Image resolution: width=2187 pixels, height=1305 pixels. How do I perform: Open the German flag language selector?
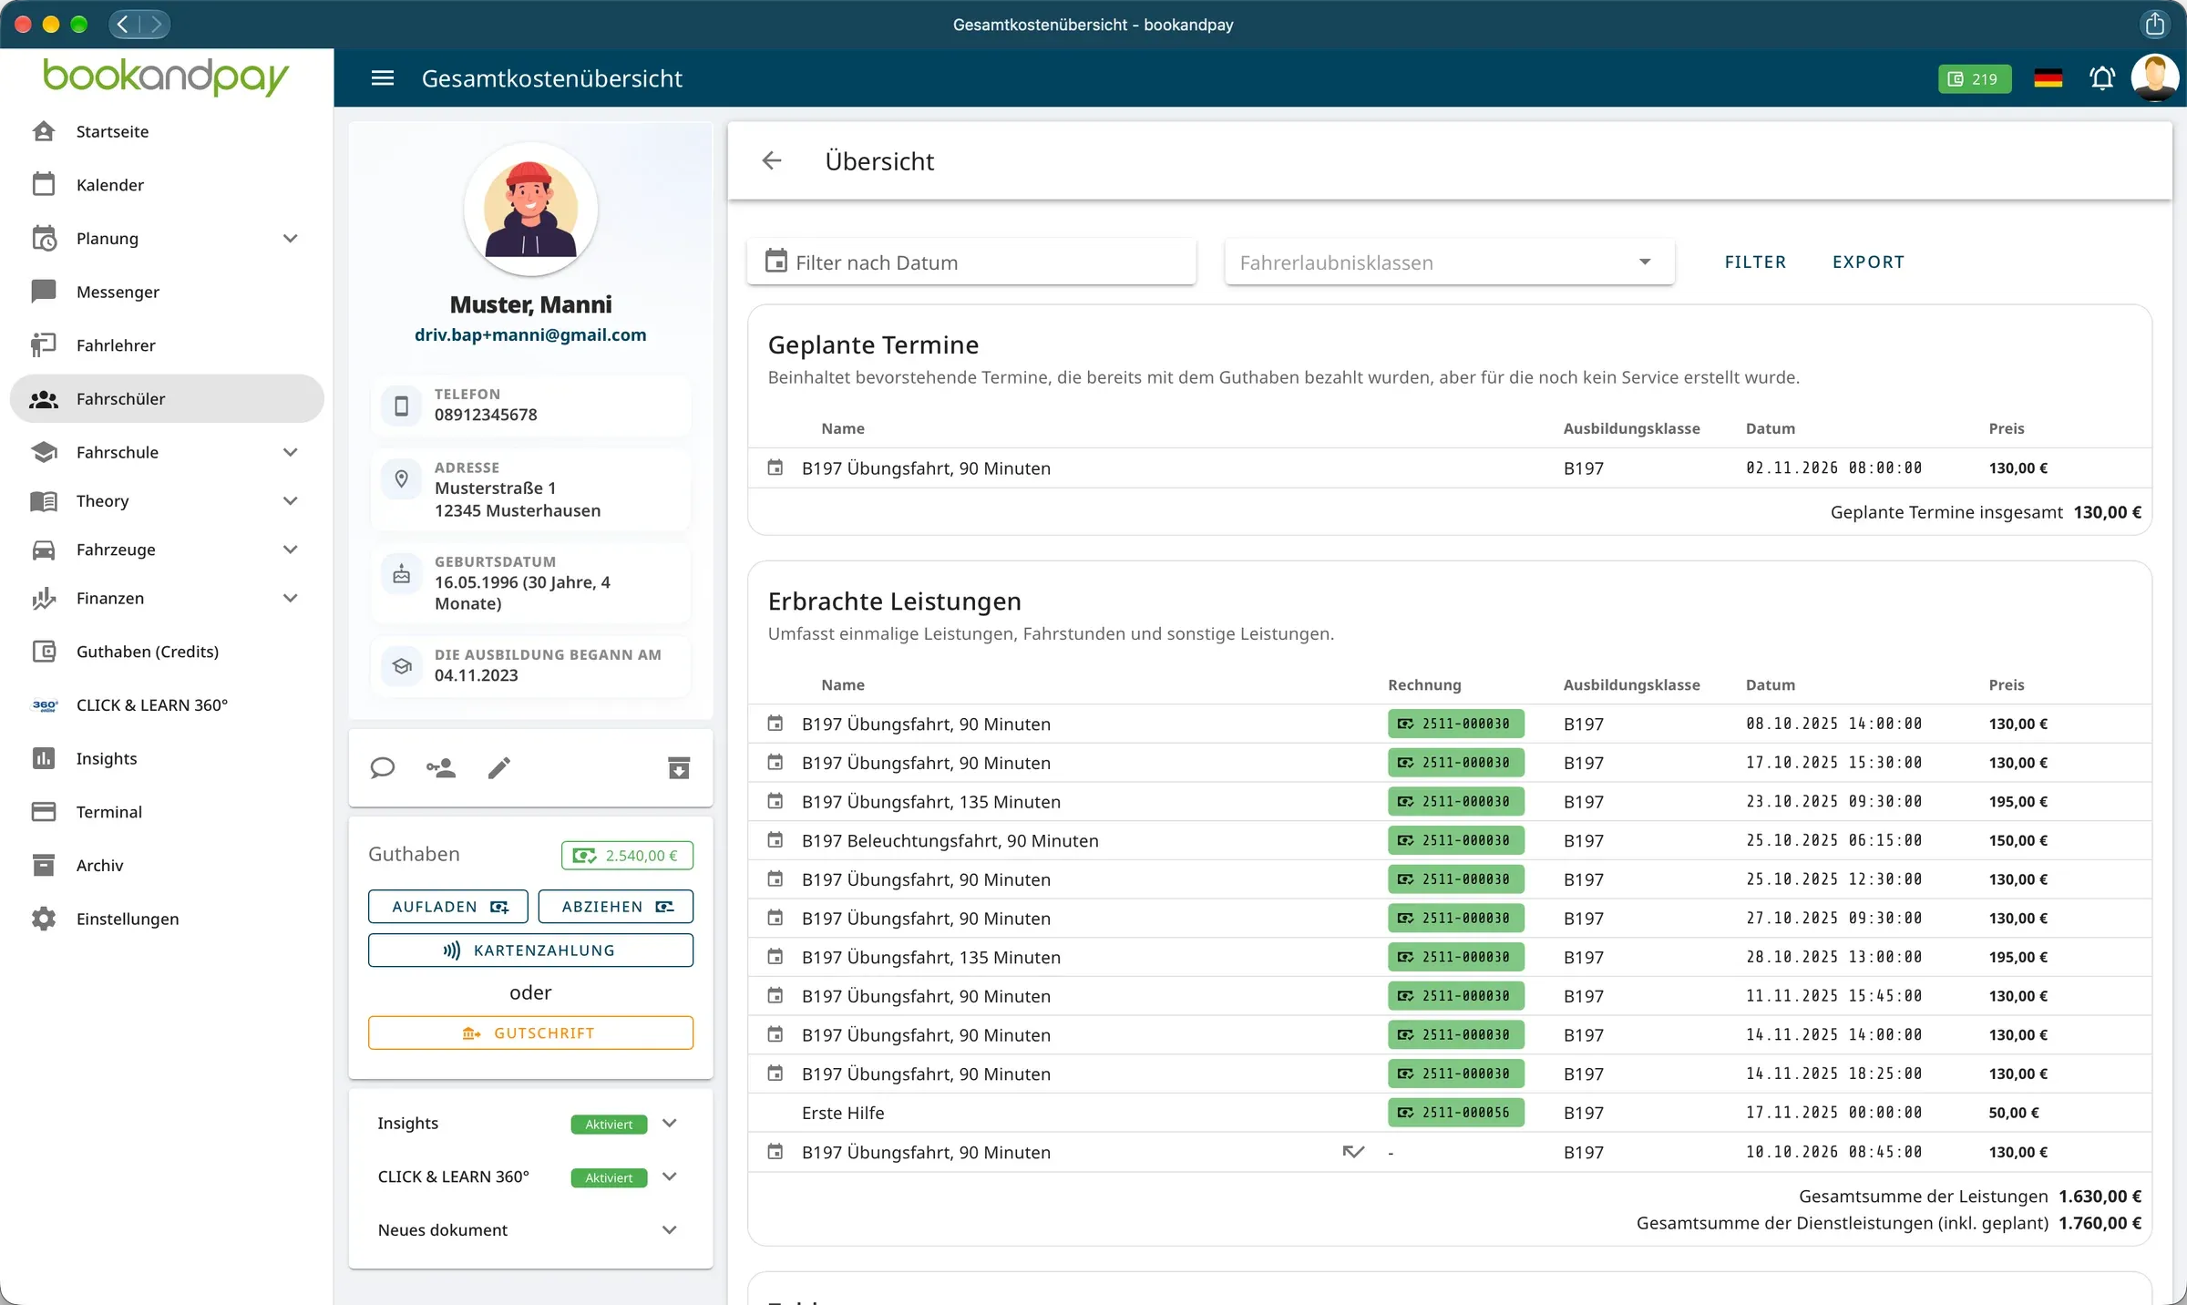[x=2048, y=78]
